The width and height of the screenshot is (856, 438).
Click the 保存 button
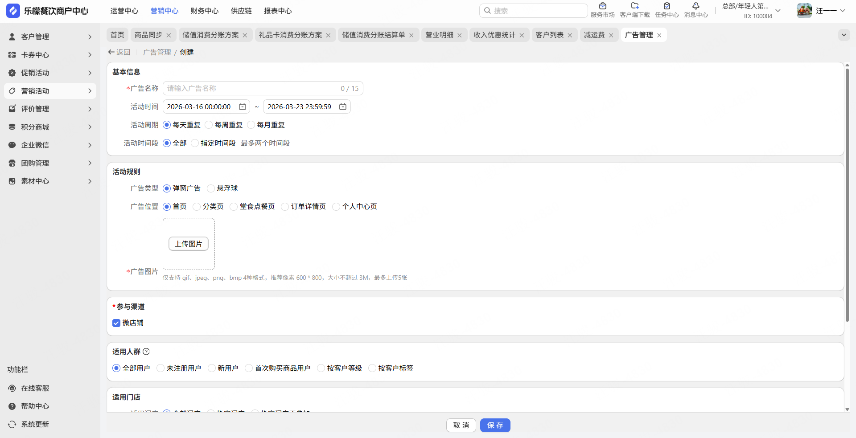[x=495, y=425]
